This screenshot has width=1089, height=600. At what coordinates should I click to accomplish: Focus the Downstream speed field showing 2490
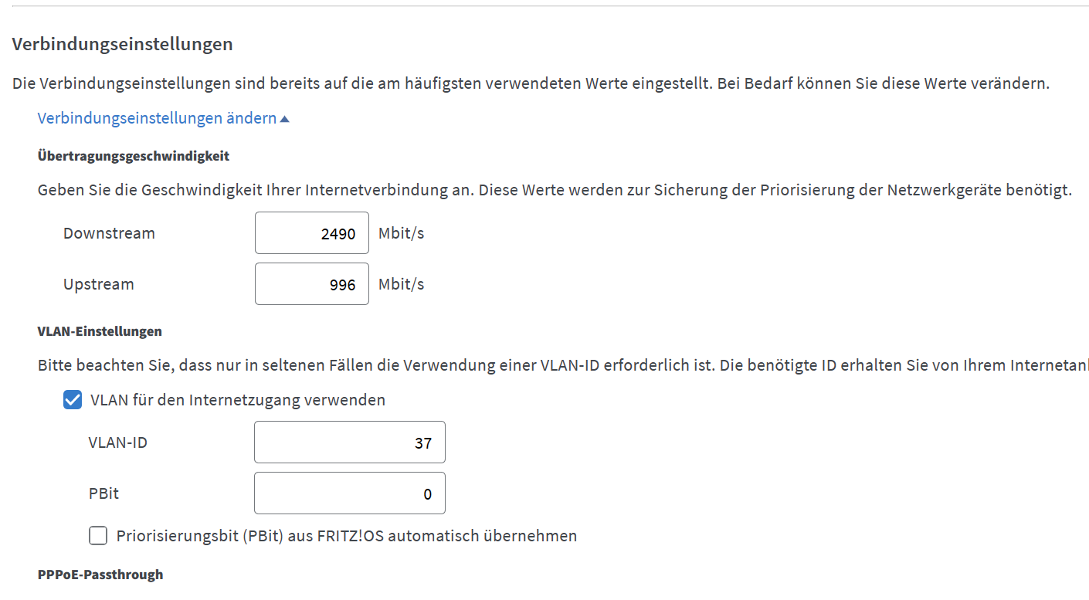click(312, 233)
